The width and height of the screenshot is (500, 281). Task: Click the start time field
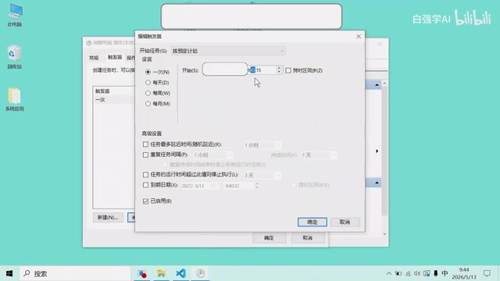[262, 70]
